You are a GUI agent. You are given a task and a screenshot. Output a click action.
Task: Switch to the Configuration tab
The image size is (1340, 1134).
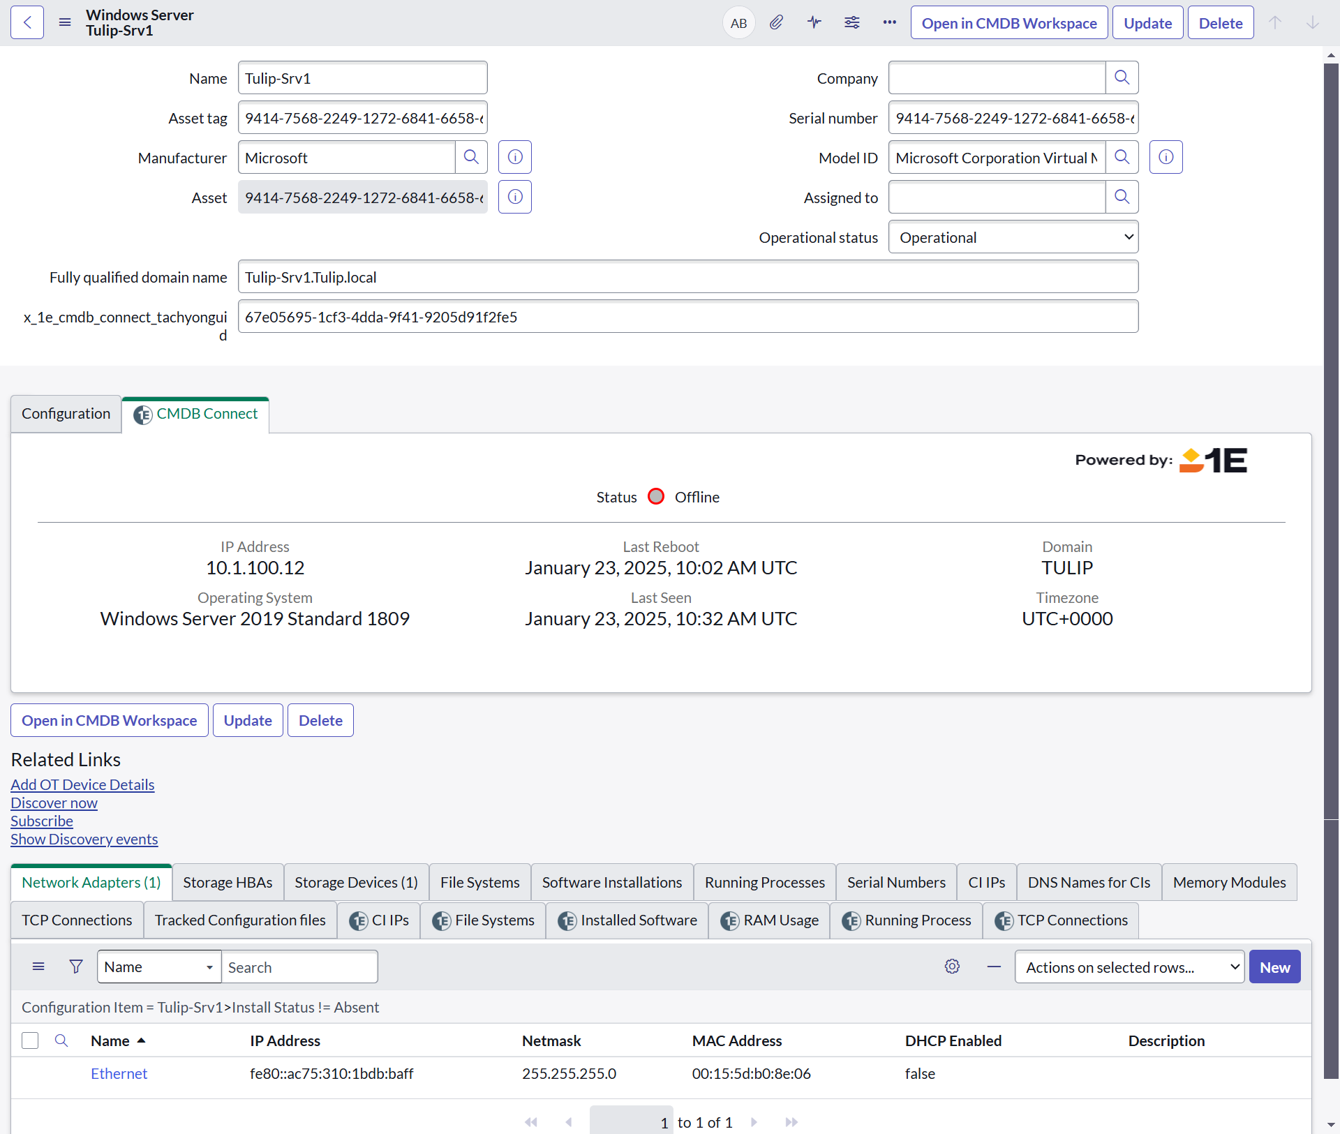point(66,414)
